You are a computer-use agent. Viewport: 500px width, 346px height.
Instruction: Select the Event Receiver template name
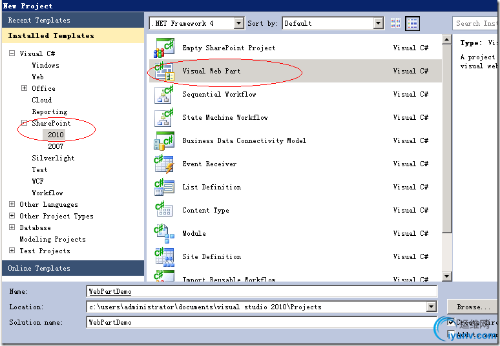tap(209, 164)
